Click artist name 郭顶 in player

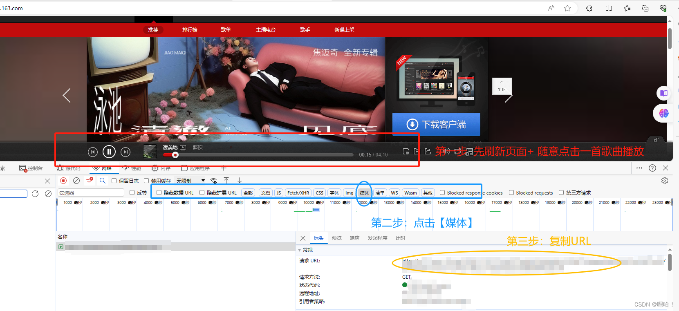198,148
